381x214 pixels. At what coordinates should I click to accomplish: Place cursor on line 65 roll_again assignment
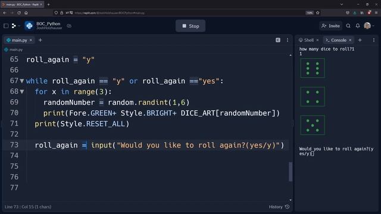[x=60, y=59]
